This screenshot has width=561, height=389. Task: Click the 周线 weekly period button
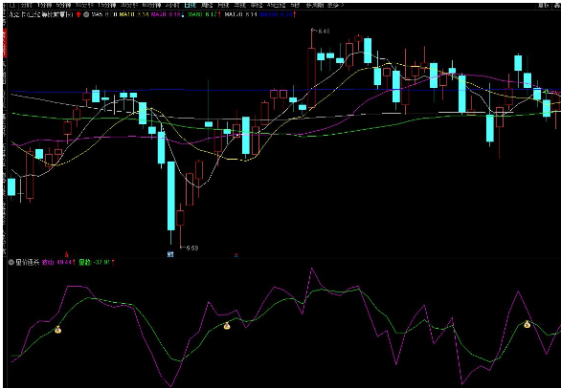pos(207,6)
